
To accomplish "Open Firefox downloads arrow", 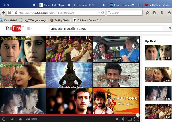I will pyautogui.click(x=162, y=13).
